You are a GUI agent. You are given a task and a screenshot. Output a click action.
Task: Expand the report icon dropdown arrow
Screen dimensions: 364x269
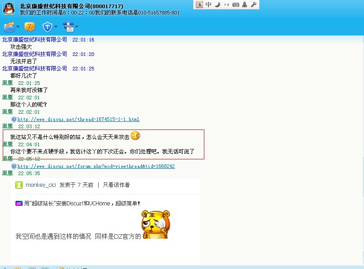76,27
